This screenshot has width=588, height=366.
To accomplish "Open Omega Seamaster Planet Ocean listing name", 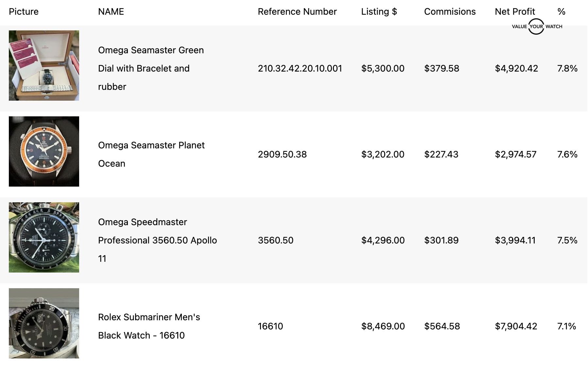I will (x=151, y=154).
